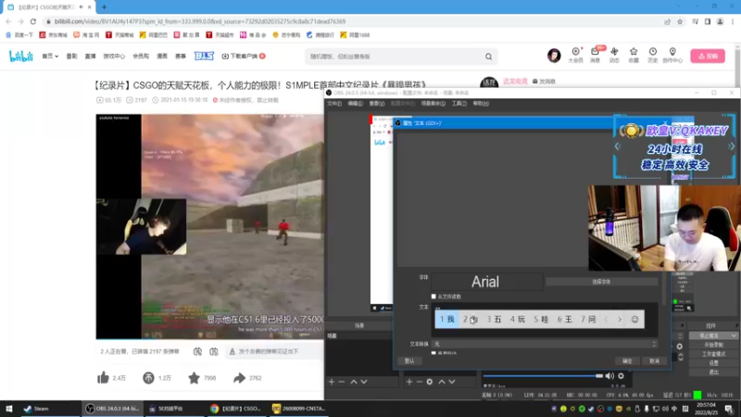The height and width of the screenshot is (417, 741).
Task: Click 开始录制 button in OBS controls
Action: click(713, 345)
